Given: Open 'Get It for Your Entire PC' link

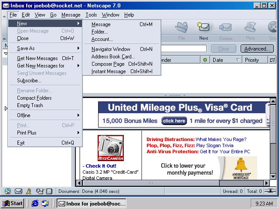Looking at the screenshot, I should coord(225,152).
